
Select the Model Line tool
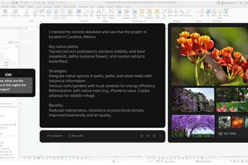(105, 14)
